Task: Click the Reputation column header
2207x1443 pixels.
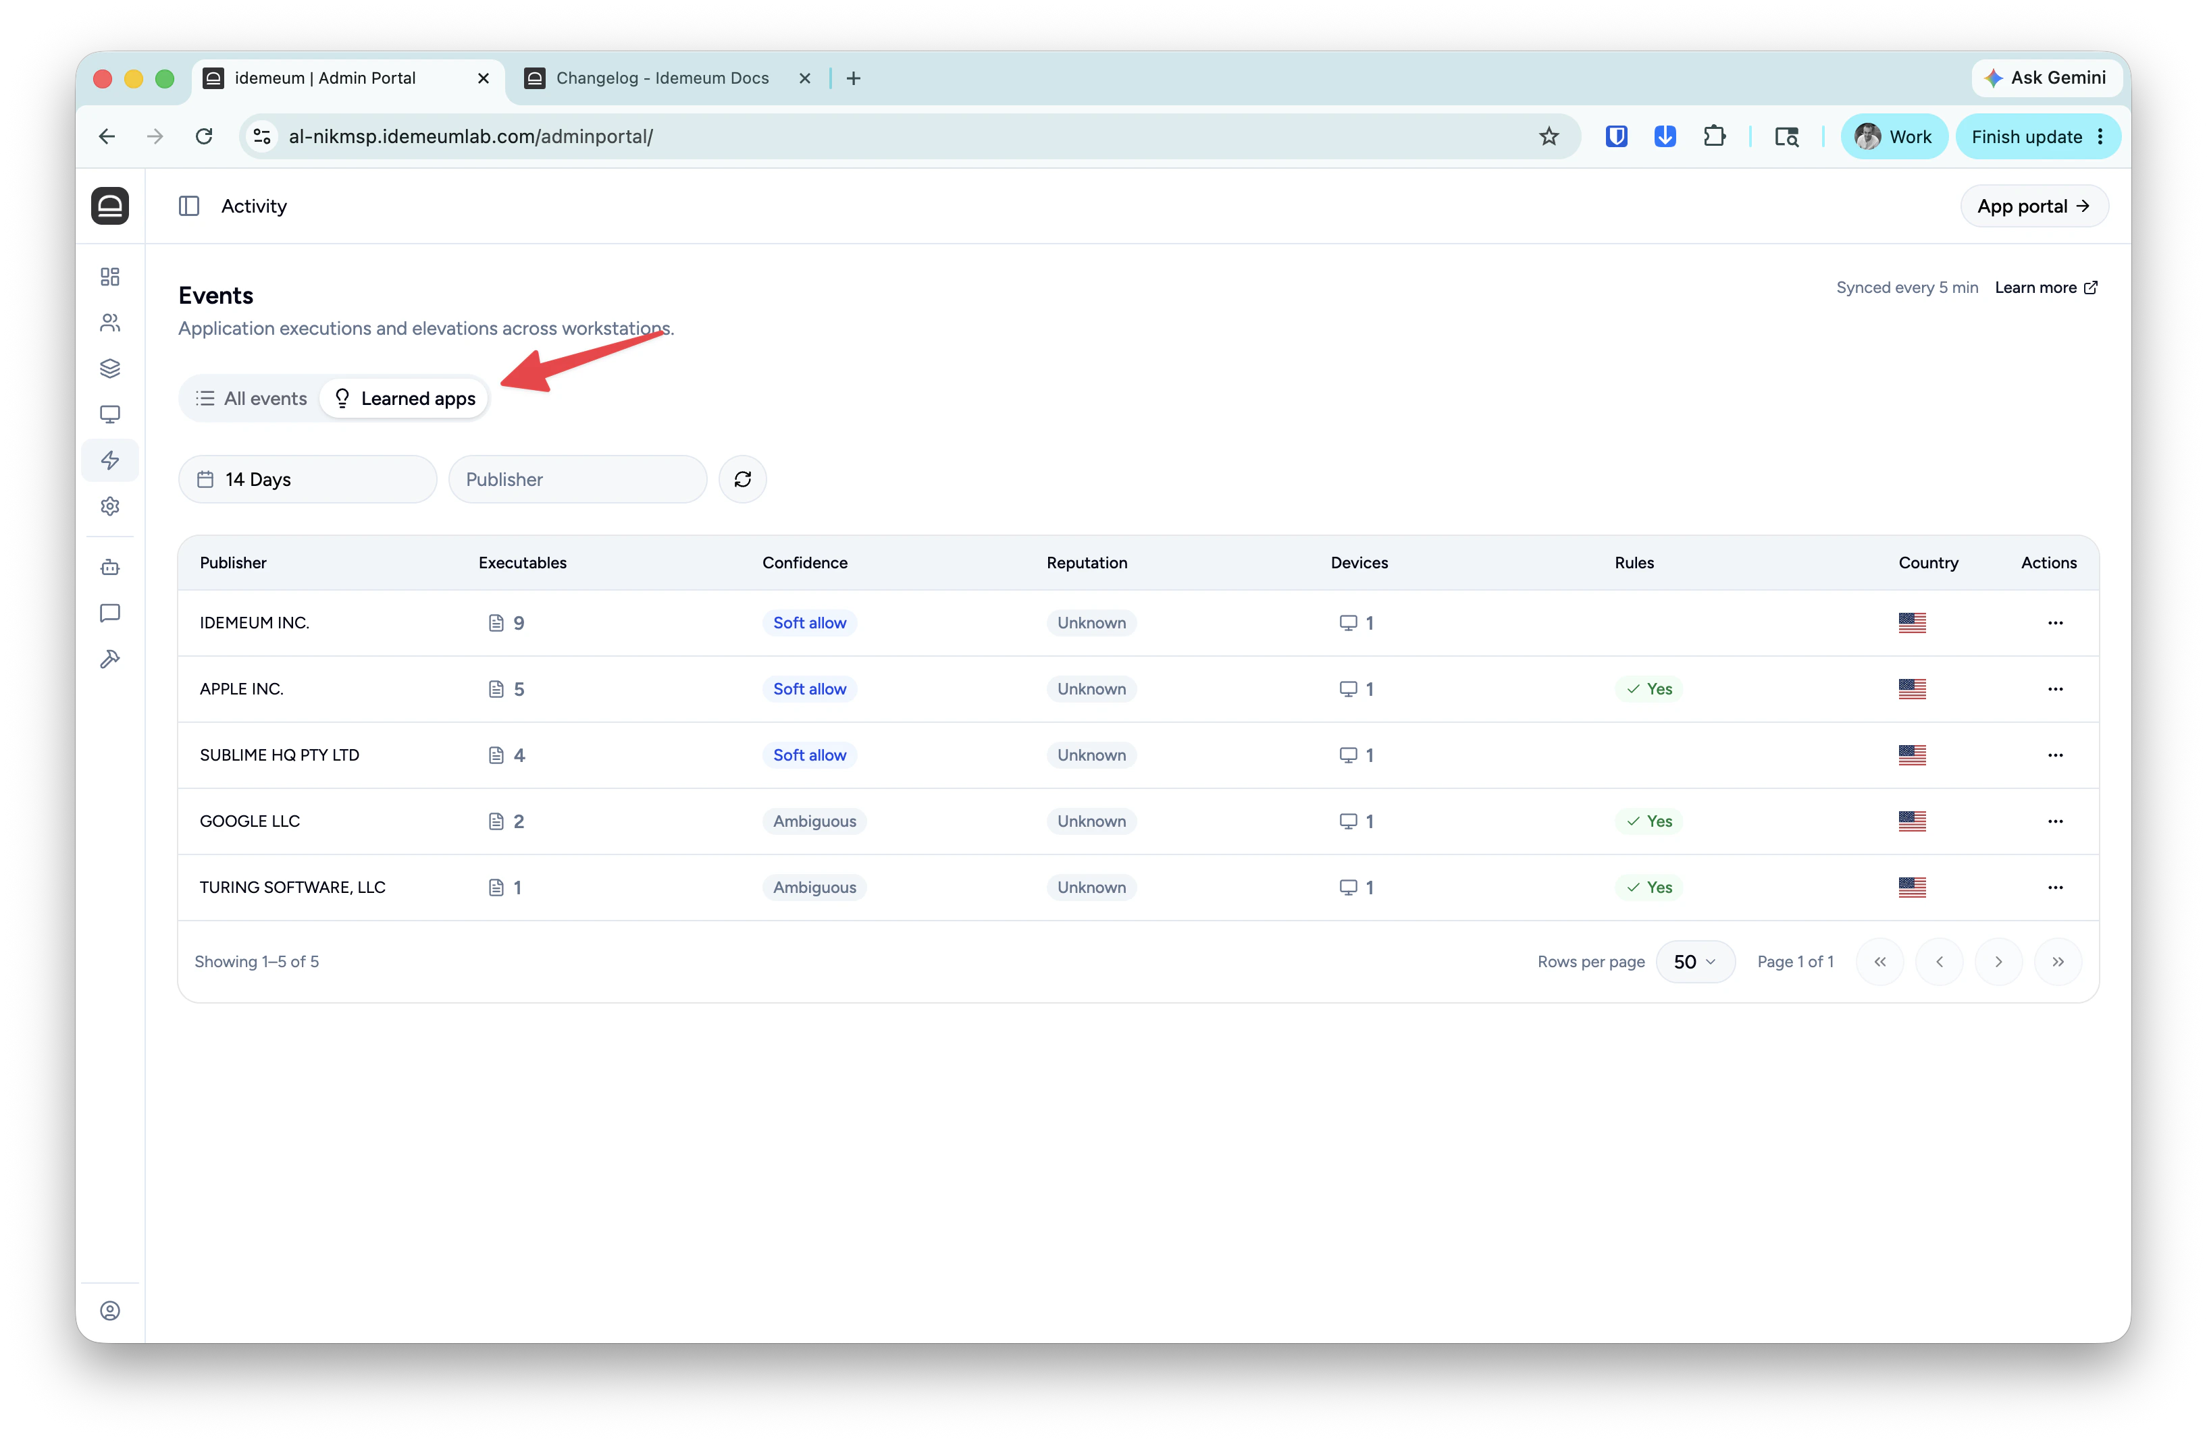Action: [x=1087, y=563]
